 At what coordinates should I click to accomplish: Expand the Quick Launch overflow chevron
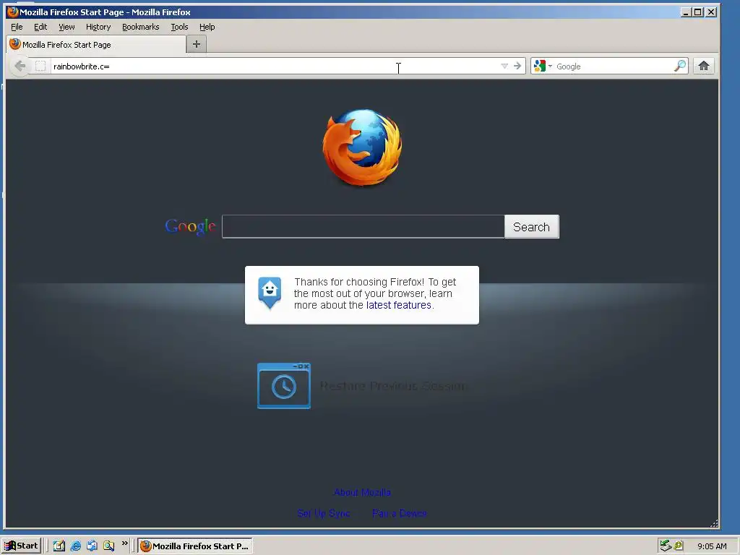point(124,543)
